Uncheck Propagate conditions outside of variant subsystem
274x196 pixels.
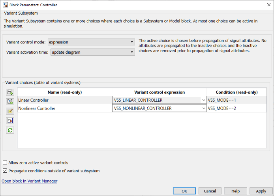click(x=5, y=171)
